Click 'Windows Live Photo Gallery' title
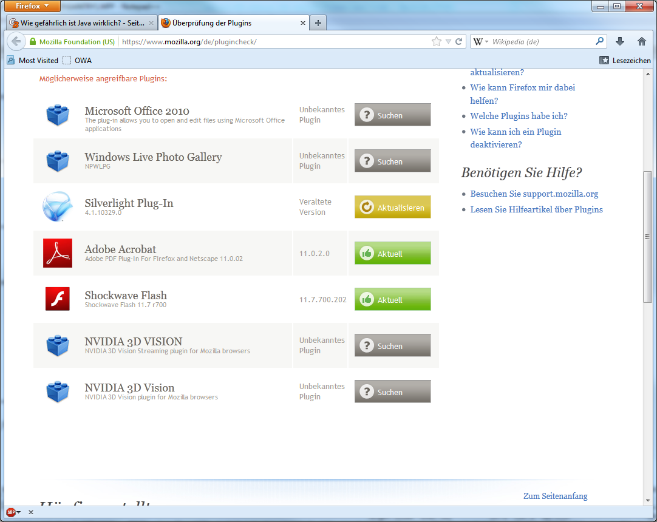The width and height of the screenshot is (657, 522). tap(154, 157)
